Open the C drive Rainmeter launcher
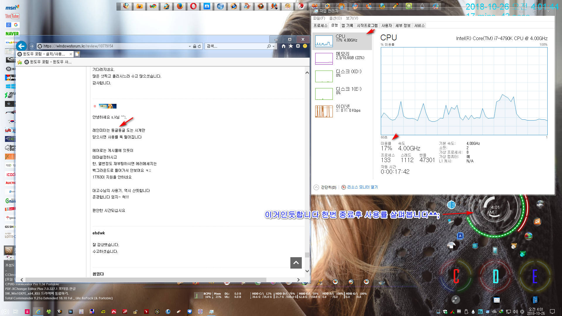This screenshot has height=316, width=562. (456, 276)
